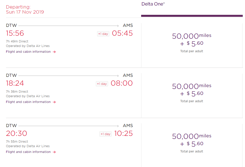Viewport: 245px width, 167px height.
Task: Open 'Flight and cabin information' for 15:56 flight
Action: click(x=28, y=52)
